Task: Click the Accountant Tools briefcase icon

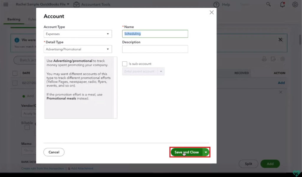Action: coord(76,4)
